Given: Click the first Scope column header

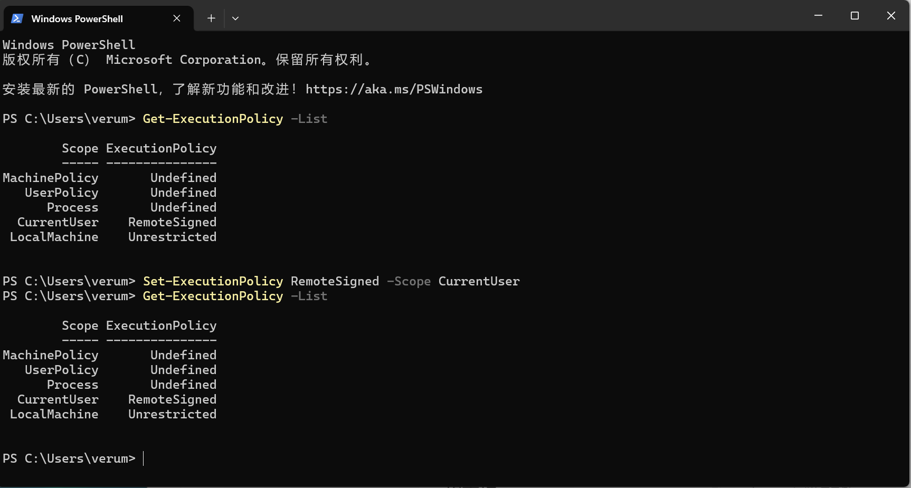Looking at the screenshot, I should point(80,148).
